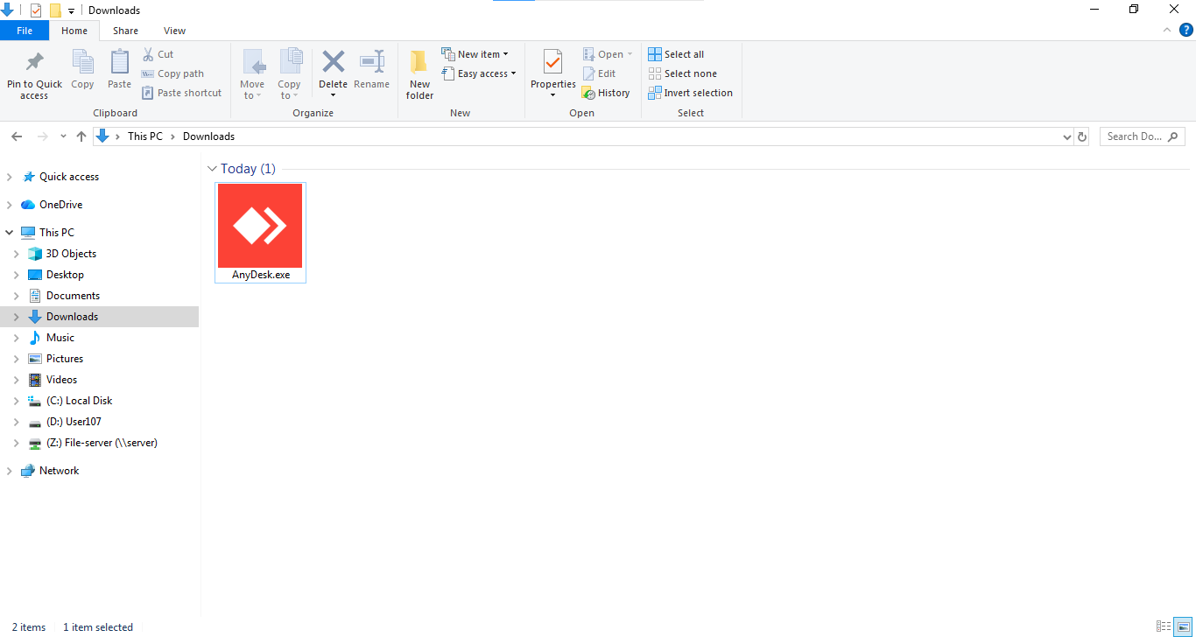Select the AnyDesk.exe file thumbnail
The image size is (1196, 637).
click(x=260, y=232)
